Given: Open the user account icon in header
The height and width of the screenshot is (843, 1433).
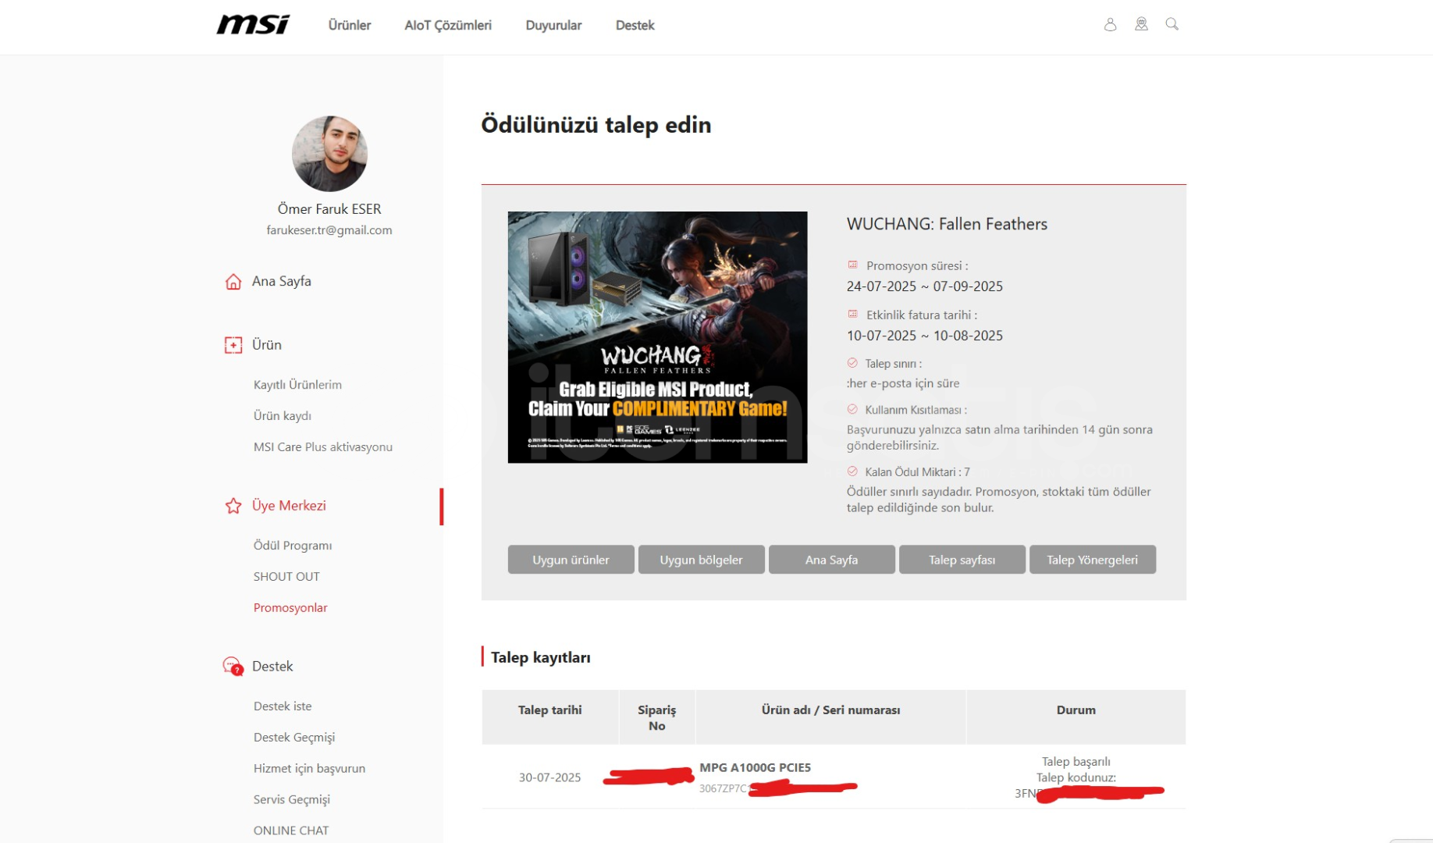Looking at the screenshot, I should click(1110, 24).
